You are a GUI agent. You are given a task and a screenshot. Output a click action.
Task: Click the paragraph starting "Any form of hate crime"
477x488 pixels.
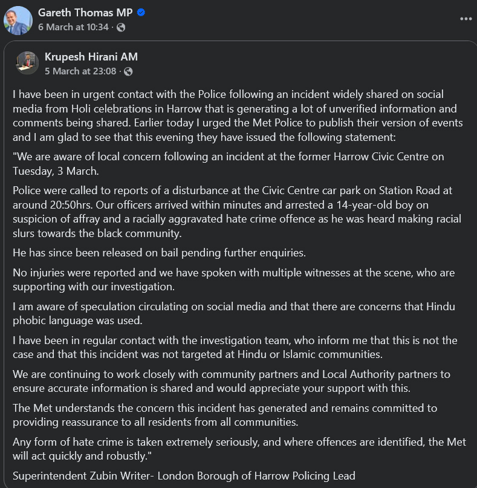coord(239,449)
